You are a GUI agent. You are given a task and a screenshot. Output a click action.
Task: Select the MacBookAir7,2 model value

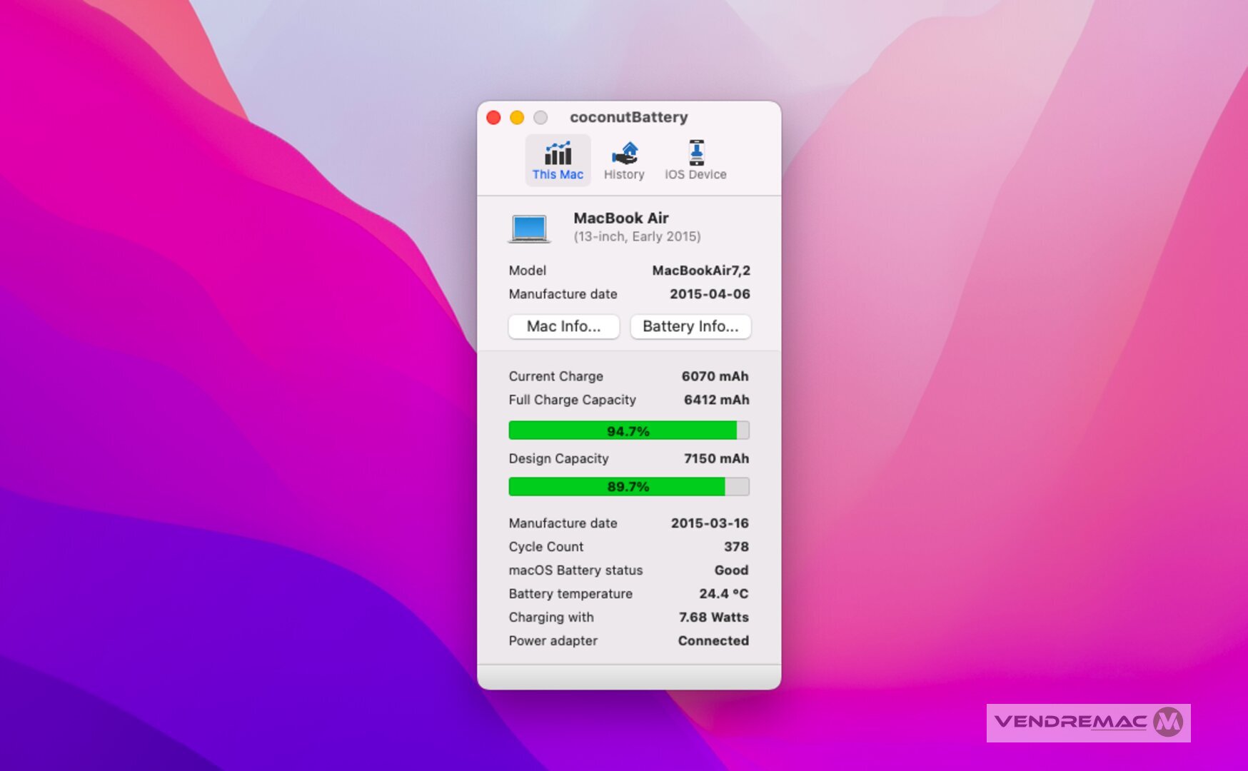click(x=700, y=271)
